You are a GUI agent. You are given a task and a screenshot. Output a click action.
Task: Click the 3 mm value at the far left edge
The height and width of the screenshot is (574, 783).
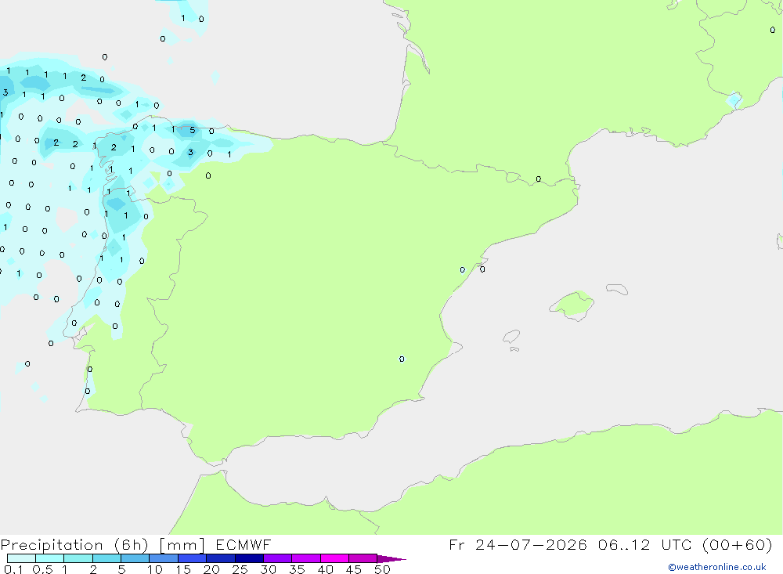click(5, 92)
